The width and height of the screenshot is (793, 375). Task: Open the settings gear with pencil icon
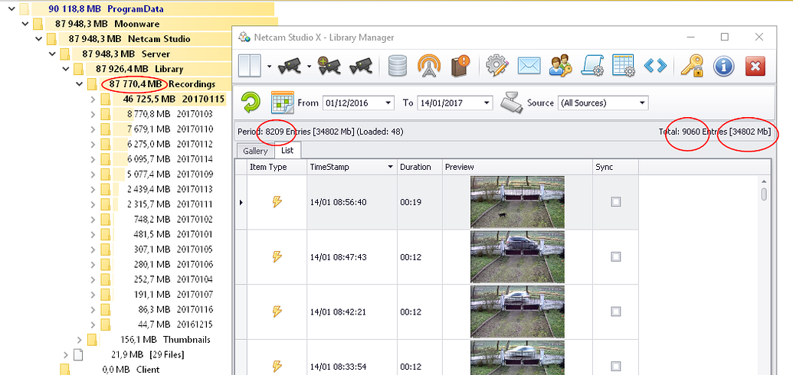click(498, 66)
